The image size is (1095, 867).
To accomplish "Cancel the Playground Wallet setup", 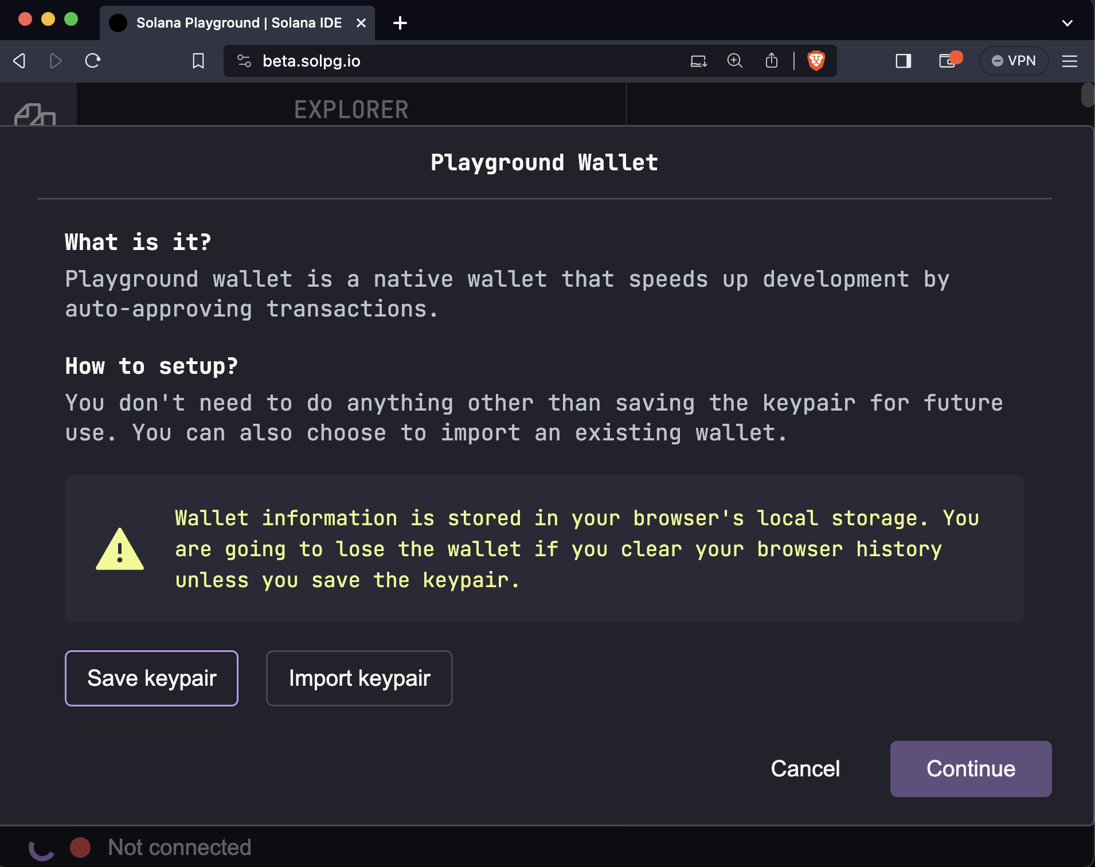I will (805, 768).
